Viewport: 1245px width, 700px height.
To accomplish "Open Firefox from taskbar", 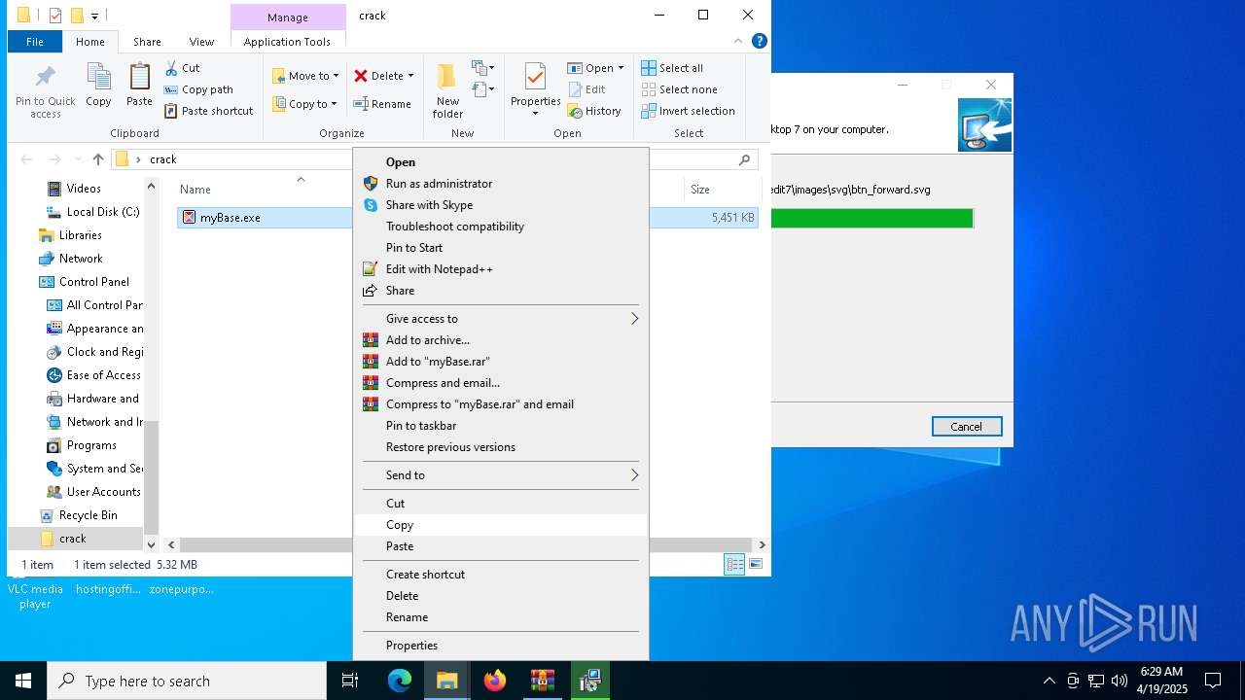I will [495, 681].
